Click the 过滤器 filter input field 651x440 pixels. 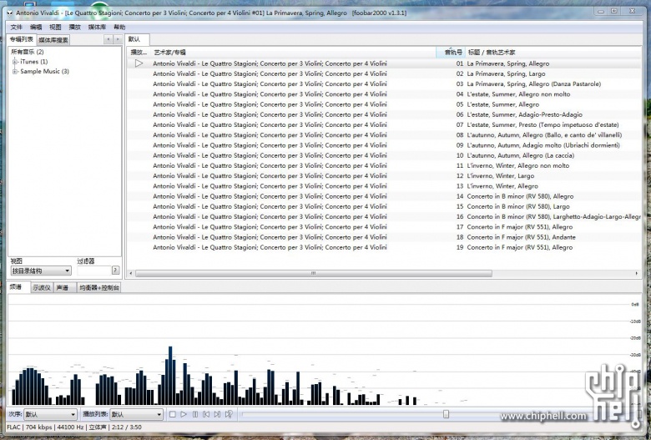(x=93, y=271)
